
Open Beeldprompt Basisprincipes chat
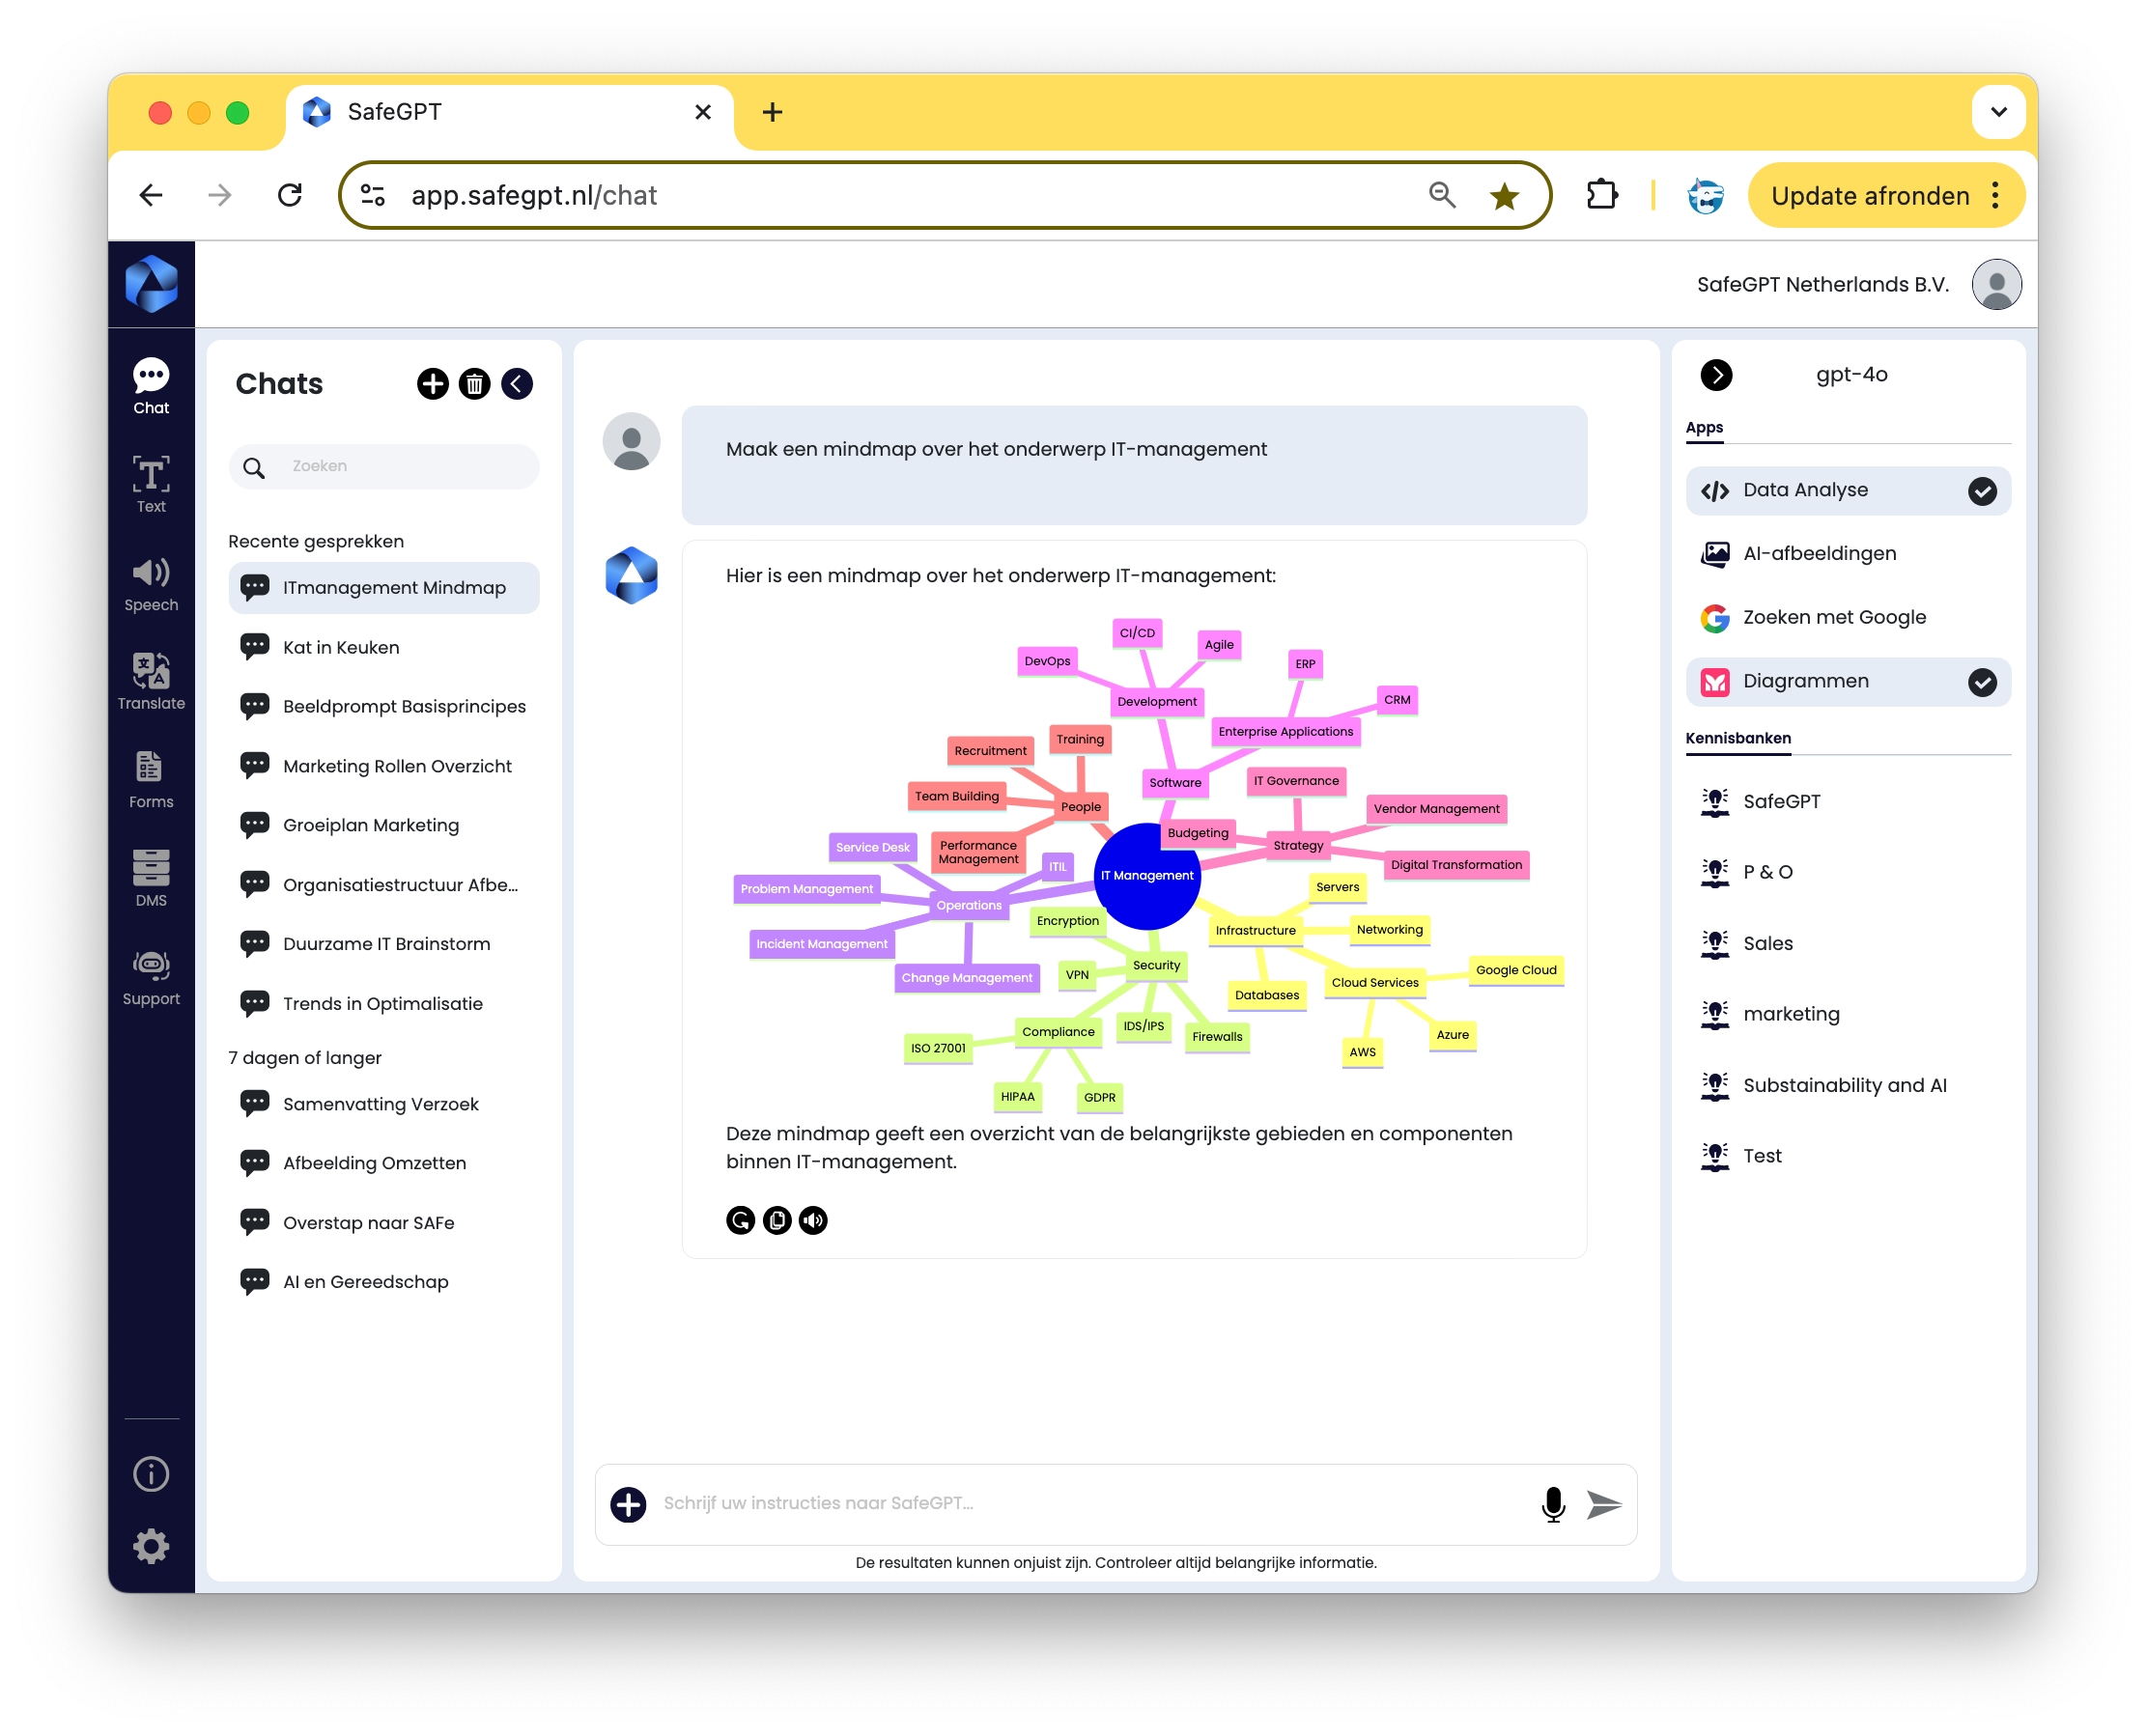click(384, 707)
